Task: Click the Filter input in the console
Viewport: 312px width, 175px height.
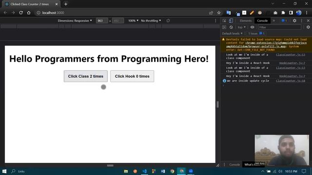Action: coord(279,27)
